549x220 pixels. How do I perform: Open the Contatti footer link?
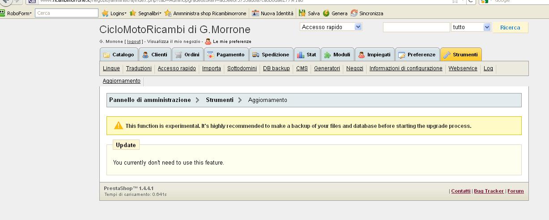point(461,191)
